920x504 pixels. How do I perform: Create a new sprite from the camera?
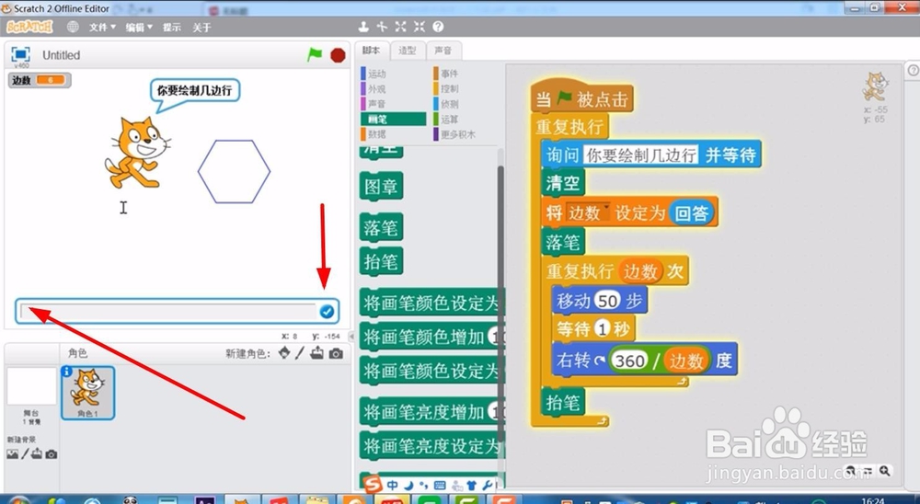tap(336, 353)
